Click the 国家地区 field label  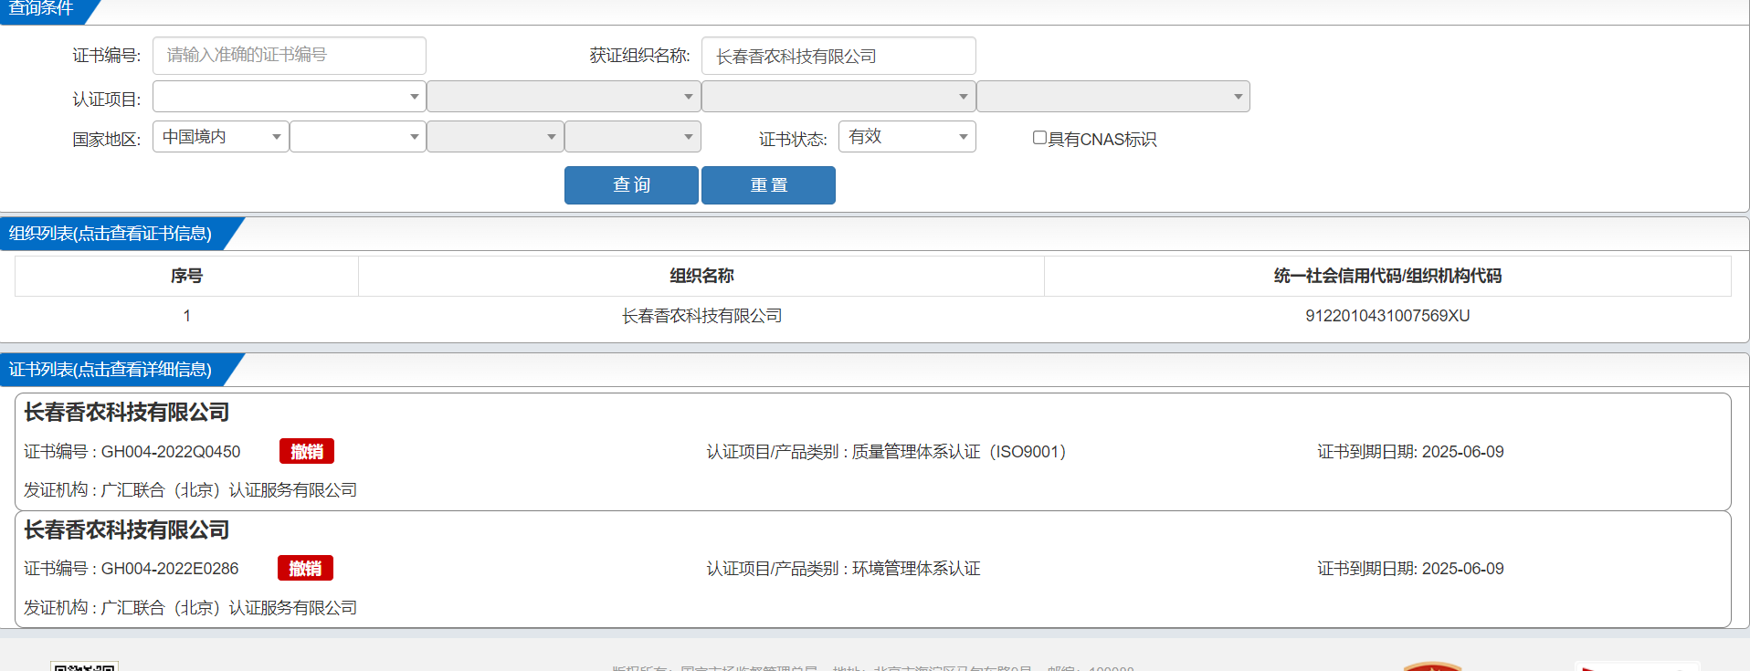[x=107, y=140]
